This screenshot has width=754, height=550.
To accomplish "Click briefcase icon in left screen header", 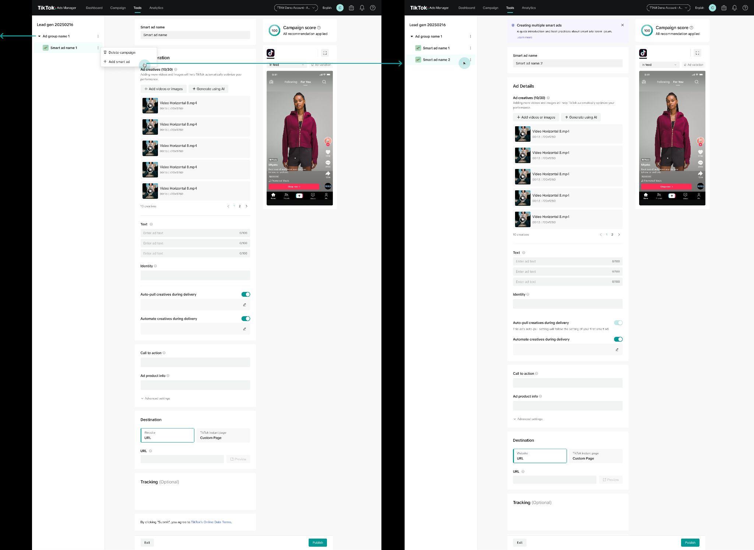I will 351,8.
